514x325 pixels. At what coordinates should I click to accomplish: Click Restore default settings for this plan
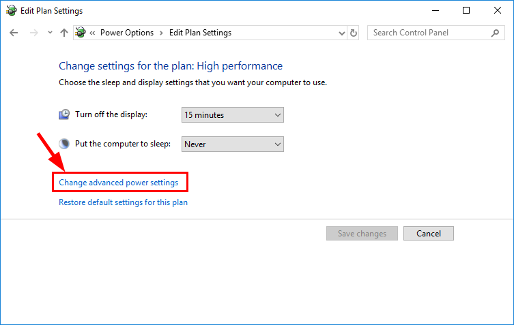click(124, 202)
